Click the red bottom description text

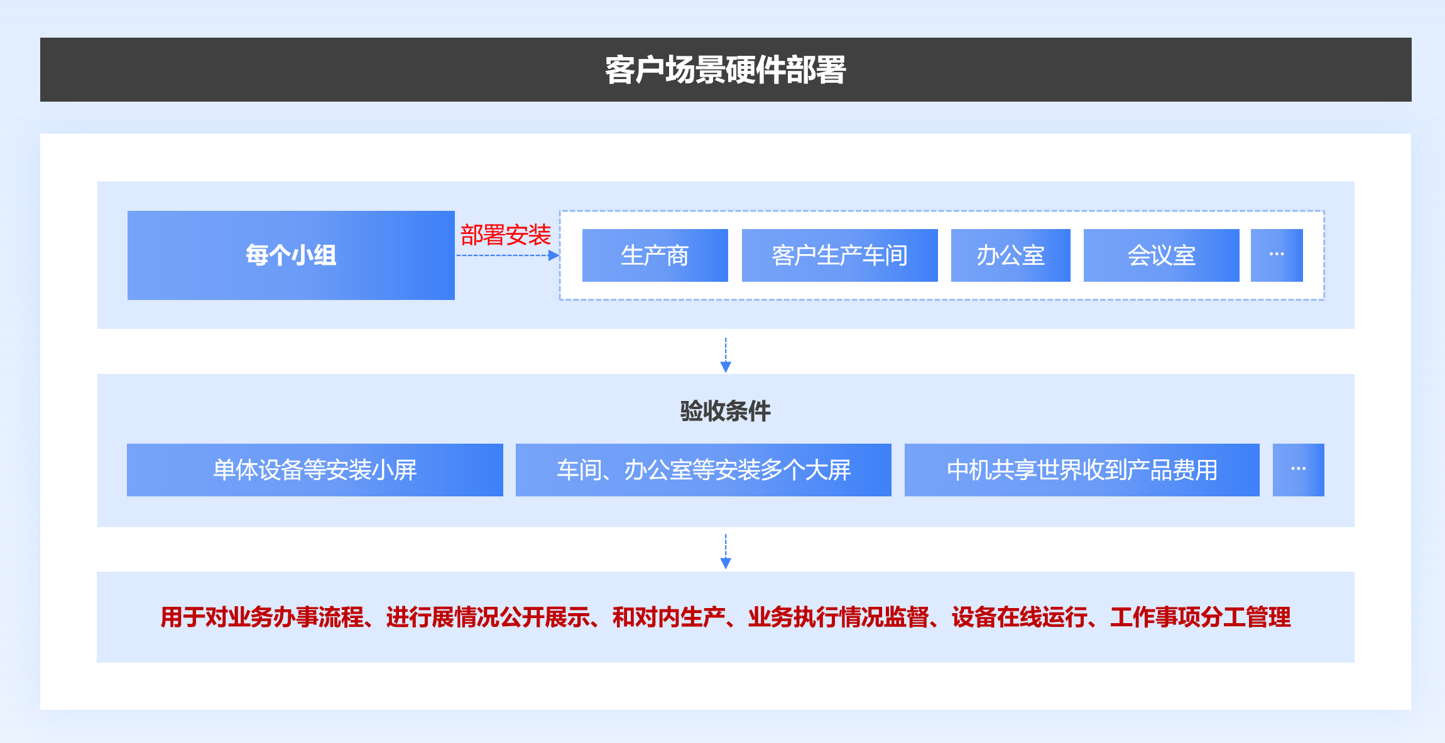click(x=725, y=617)
